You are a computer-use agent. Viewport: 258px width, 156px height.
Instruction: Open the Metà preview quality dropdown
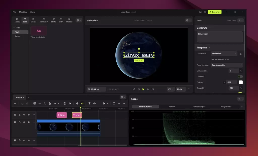[x=181, y=89]
